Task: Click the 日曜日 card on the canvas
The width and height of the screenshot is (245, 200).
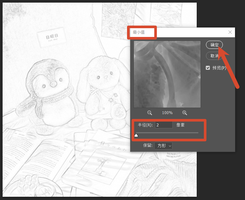Action: coord(52,38)
